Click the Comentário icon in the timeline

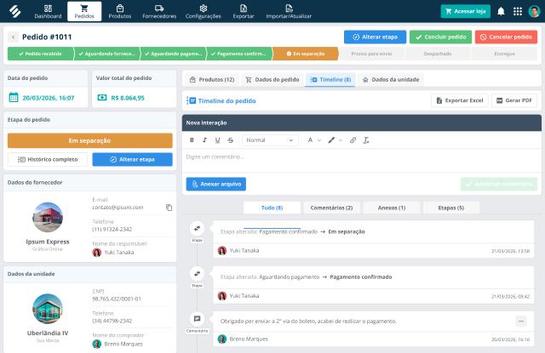[197, 319]
